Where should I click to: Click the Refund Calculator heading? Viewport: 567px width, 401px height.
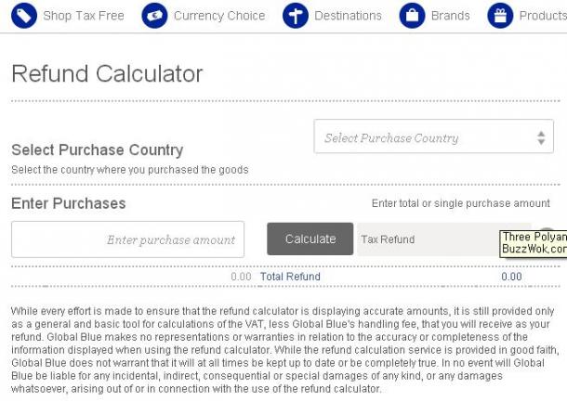(x=107, y=73)
